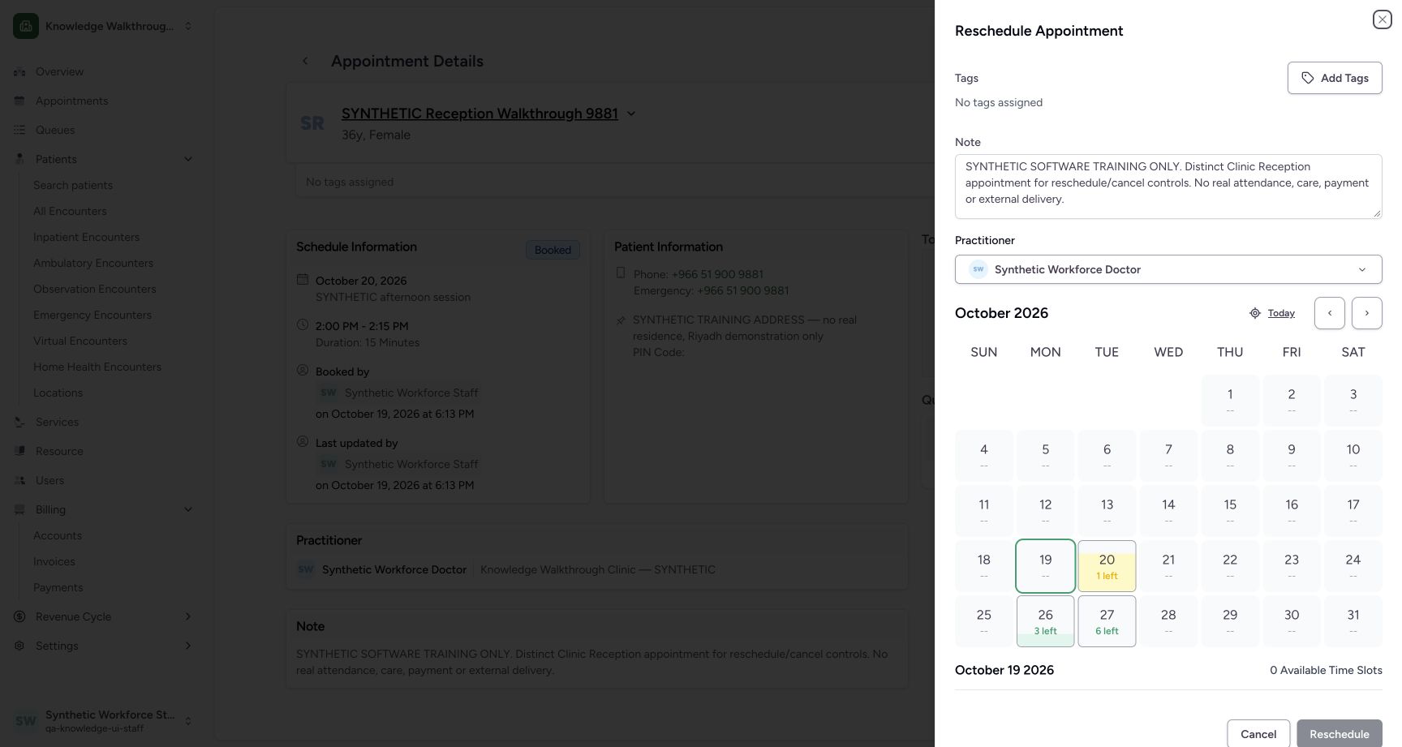Cancel the reschedule
Screen dimensions: 1402x747
point(1258,734)
